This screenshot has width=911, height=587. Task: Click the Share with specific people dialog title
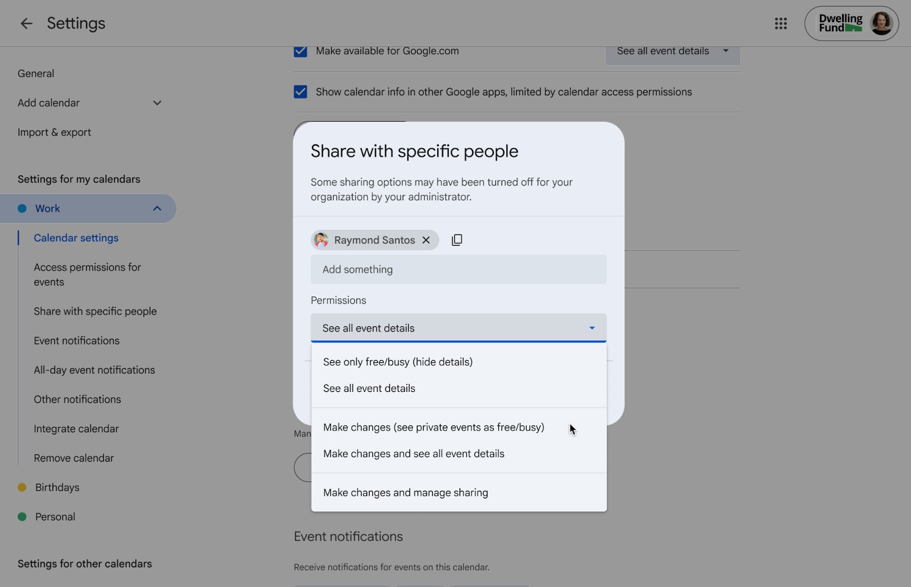point(415,151)
